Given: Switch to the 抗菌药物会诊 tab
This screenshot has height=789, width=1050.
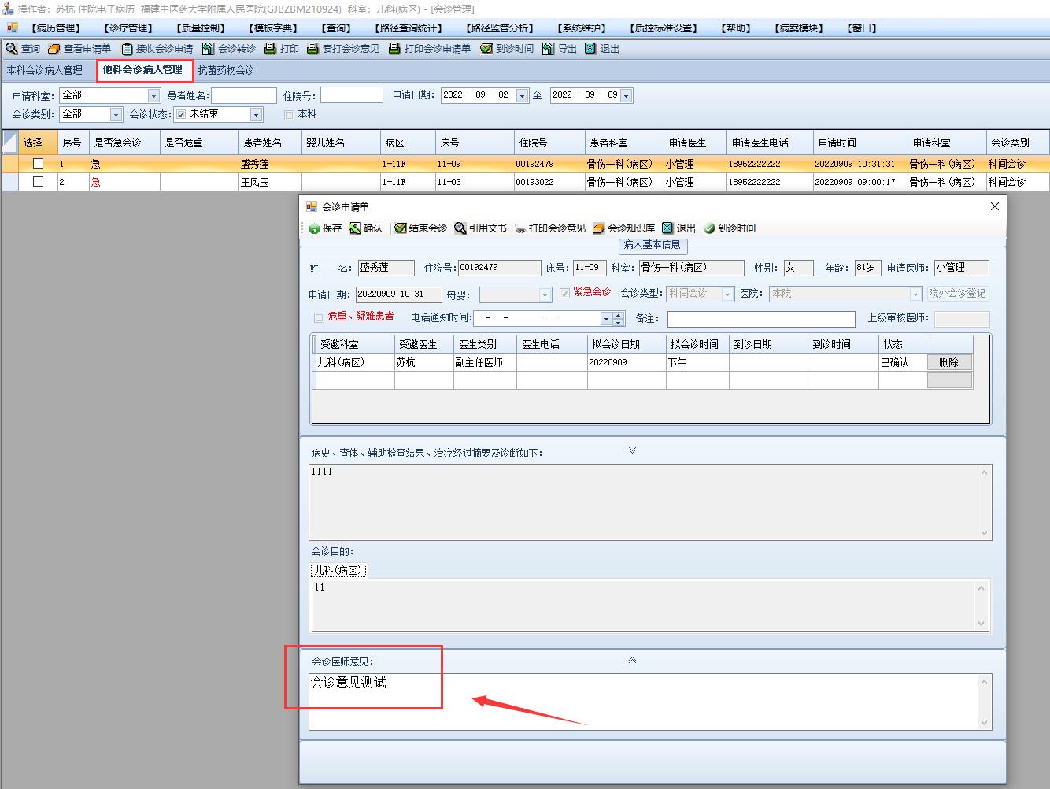Looking at the screenshot, I should pos(226,70).
